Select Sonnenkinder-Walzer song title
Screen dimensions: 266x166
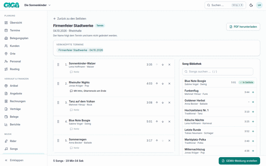pyautogui.click(x=82, y=63)
